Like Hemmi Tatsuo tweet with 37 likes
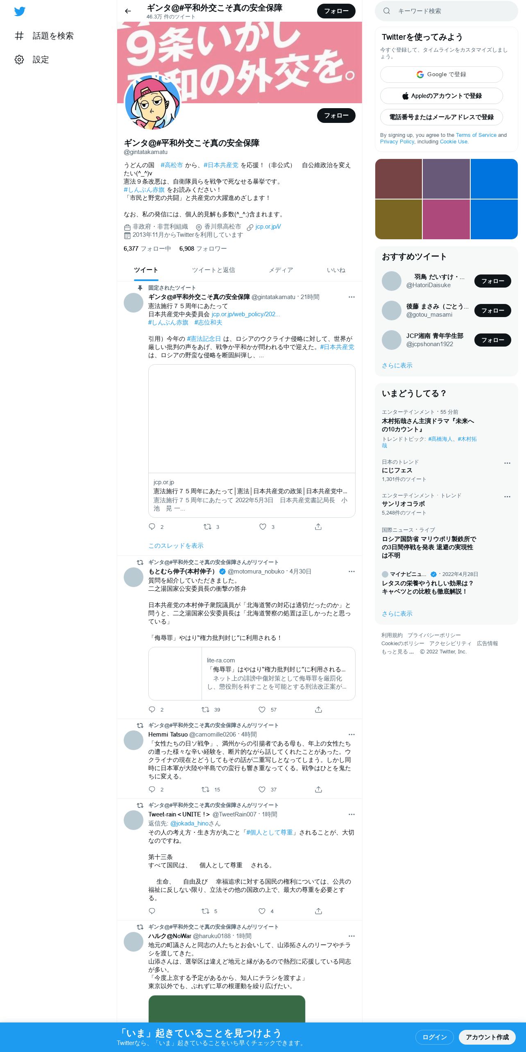The width and height of the screenshot is (526, 1052). 262,789
